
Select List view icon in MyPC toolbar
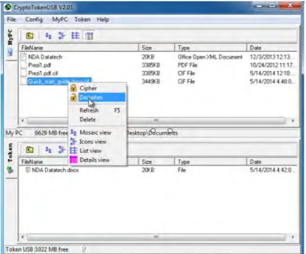tap(76, 36)
